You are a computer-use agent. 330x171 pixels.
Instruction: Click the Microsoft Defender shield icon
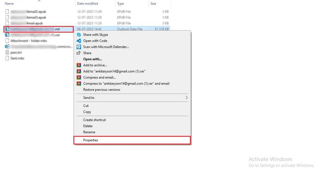[79, 47]
